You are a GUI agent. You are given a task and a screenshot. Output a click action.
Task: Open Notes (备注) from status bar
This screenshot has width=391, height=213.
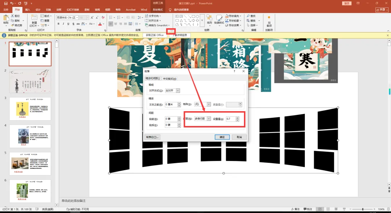click(295, 209)
